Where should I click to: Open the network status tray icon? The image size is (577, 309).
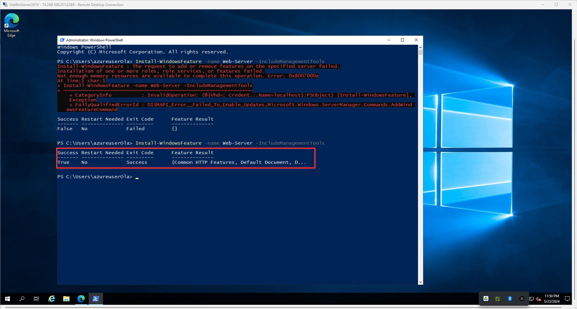pyautogui.click(x=531, y=299)
